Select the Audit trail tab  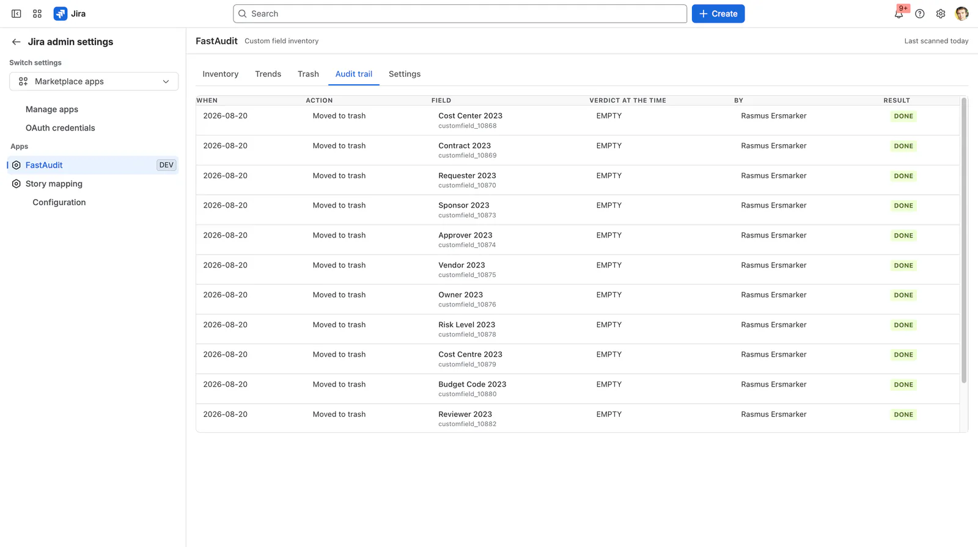pyautogui.click(x=354, y=74)
